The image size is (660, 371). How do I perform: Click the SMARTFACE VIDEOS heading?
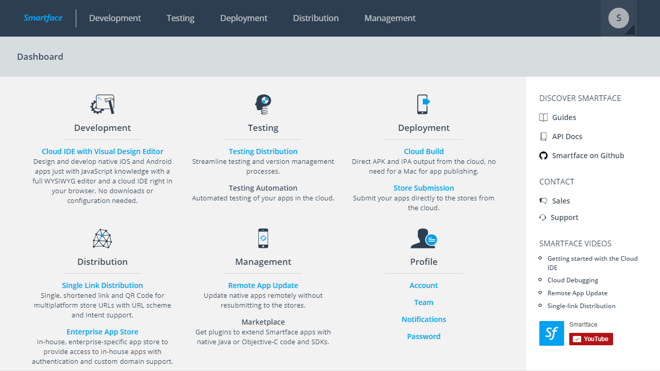(575, 244)
